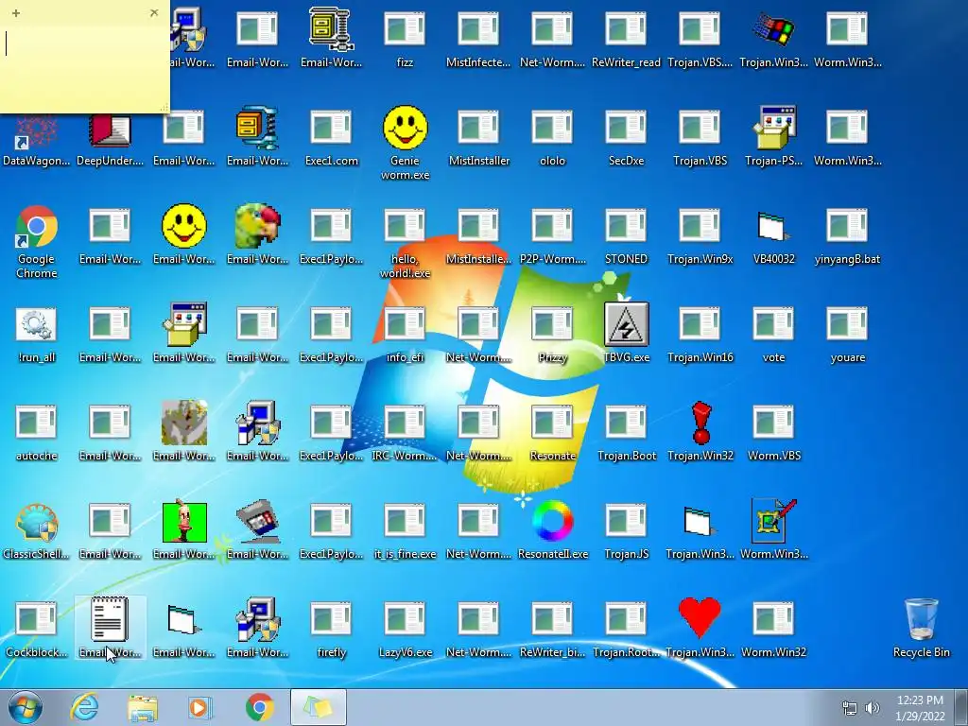Viewport: 968px width, 726px height.
Task: Open Windows Explorer from the taskbar
Action: [x=143, y=708]
